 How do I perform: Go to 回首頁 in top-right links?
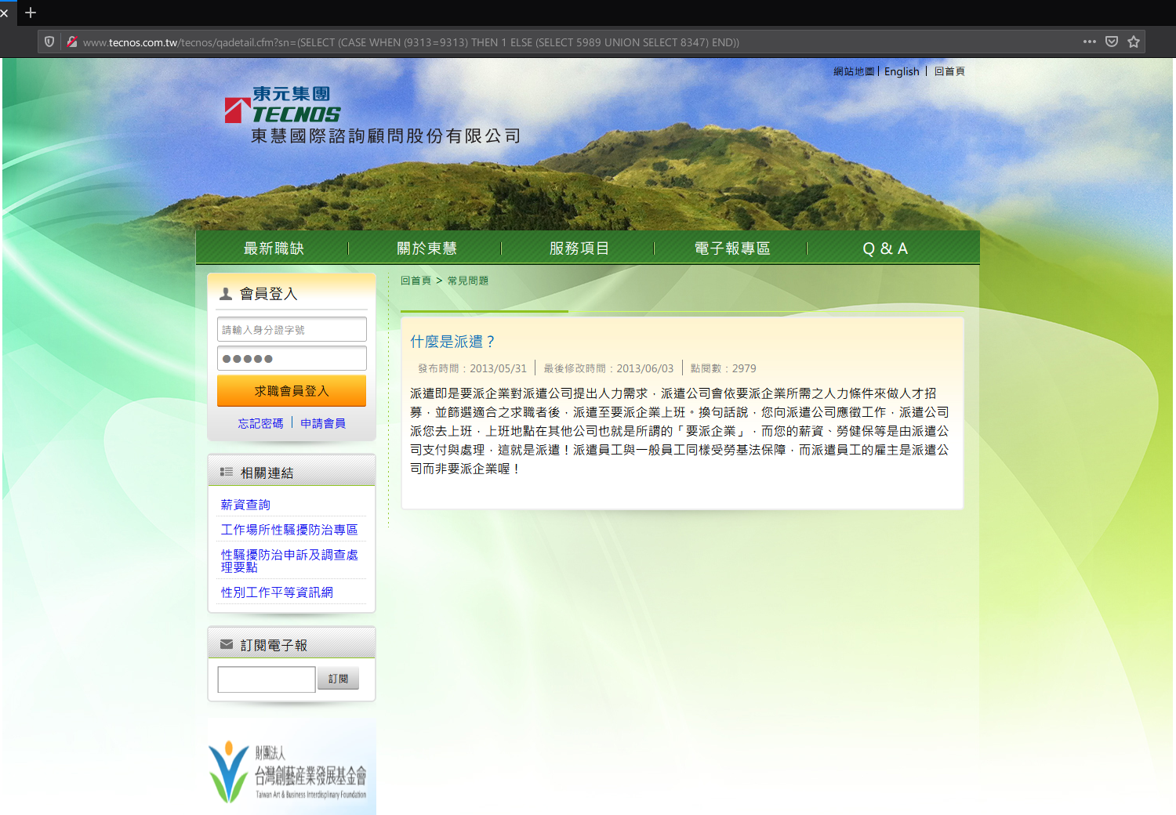tap(949, 71)
